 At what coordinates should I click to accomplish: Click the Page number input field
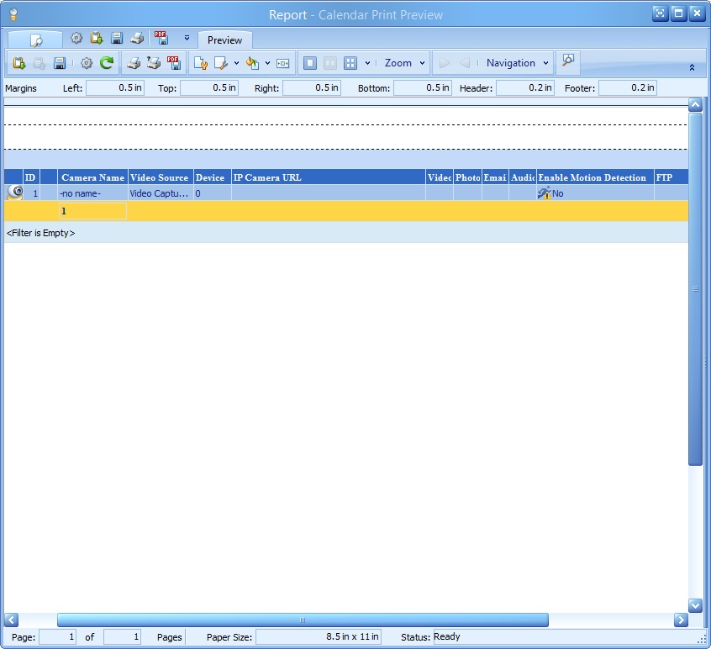click(58, 637)
